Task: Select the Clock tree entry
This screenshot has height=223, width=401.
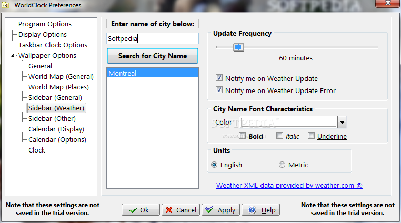Action: [36, 150]
